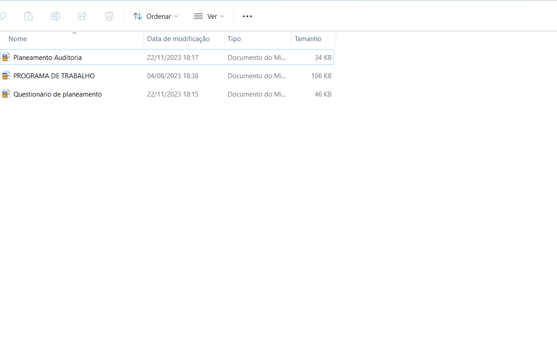Screen dimensions: 557x342
Task: Select the Planeamento Auditoria file name
Action: pos(47,58)
